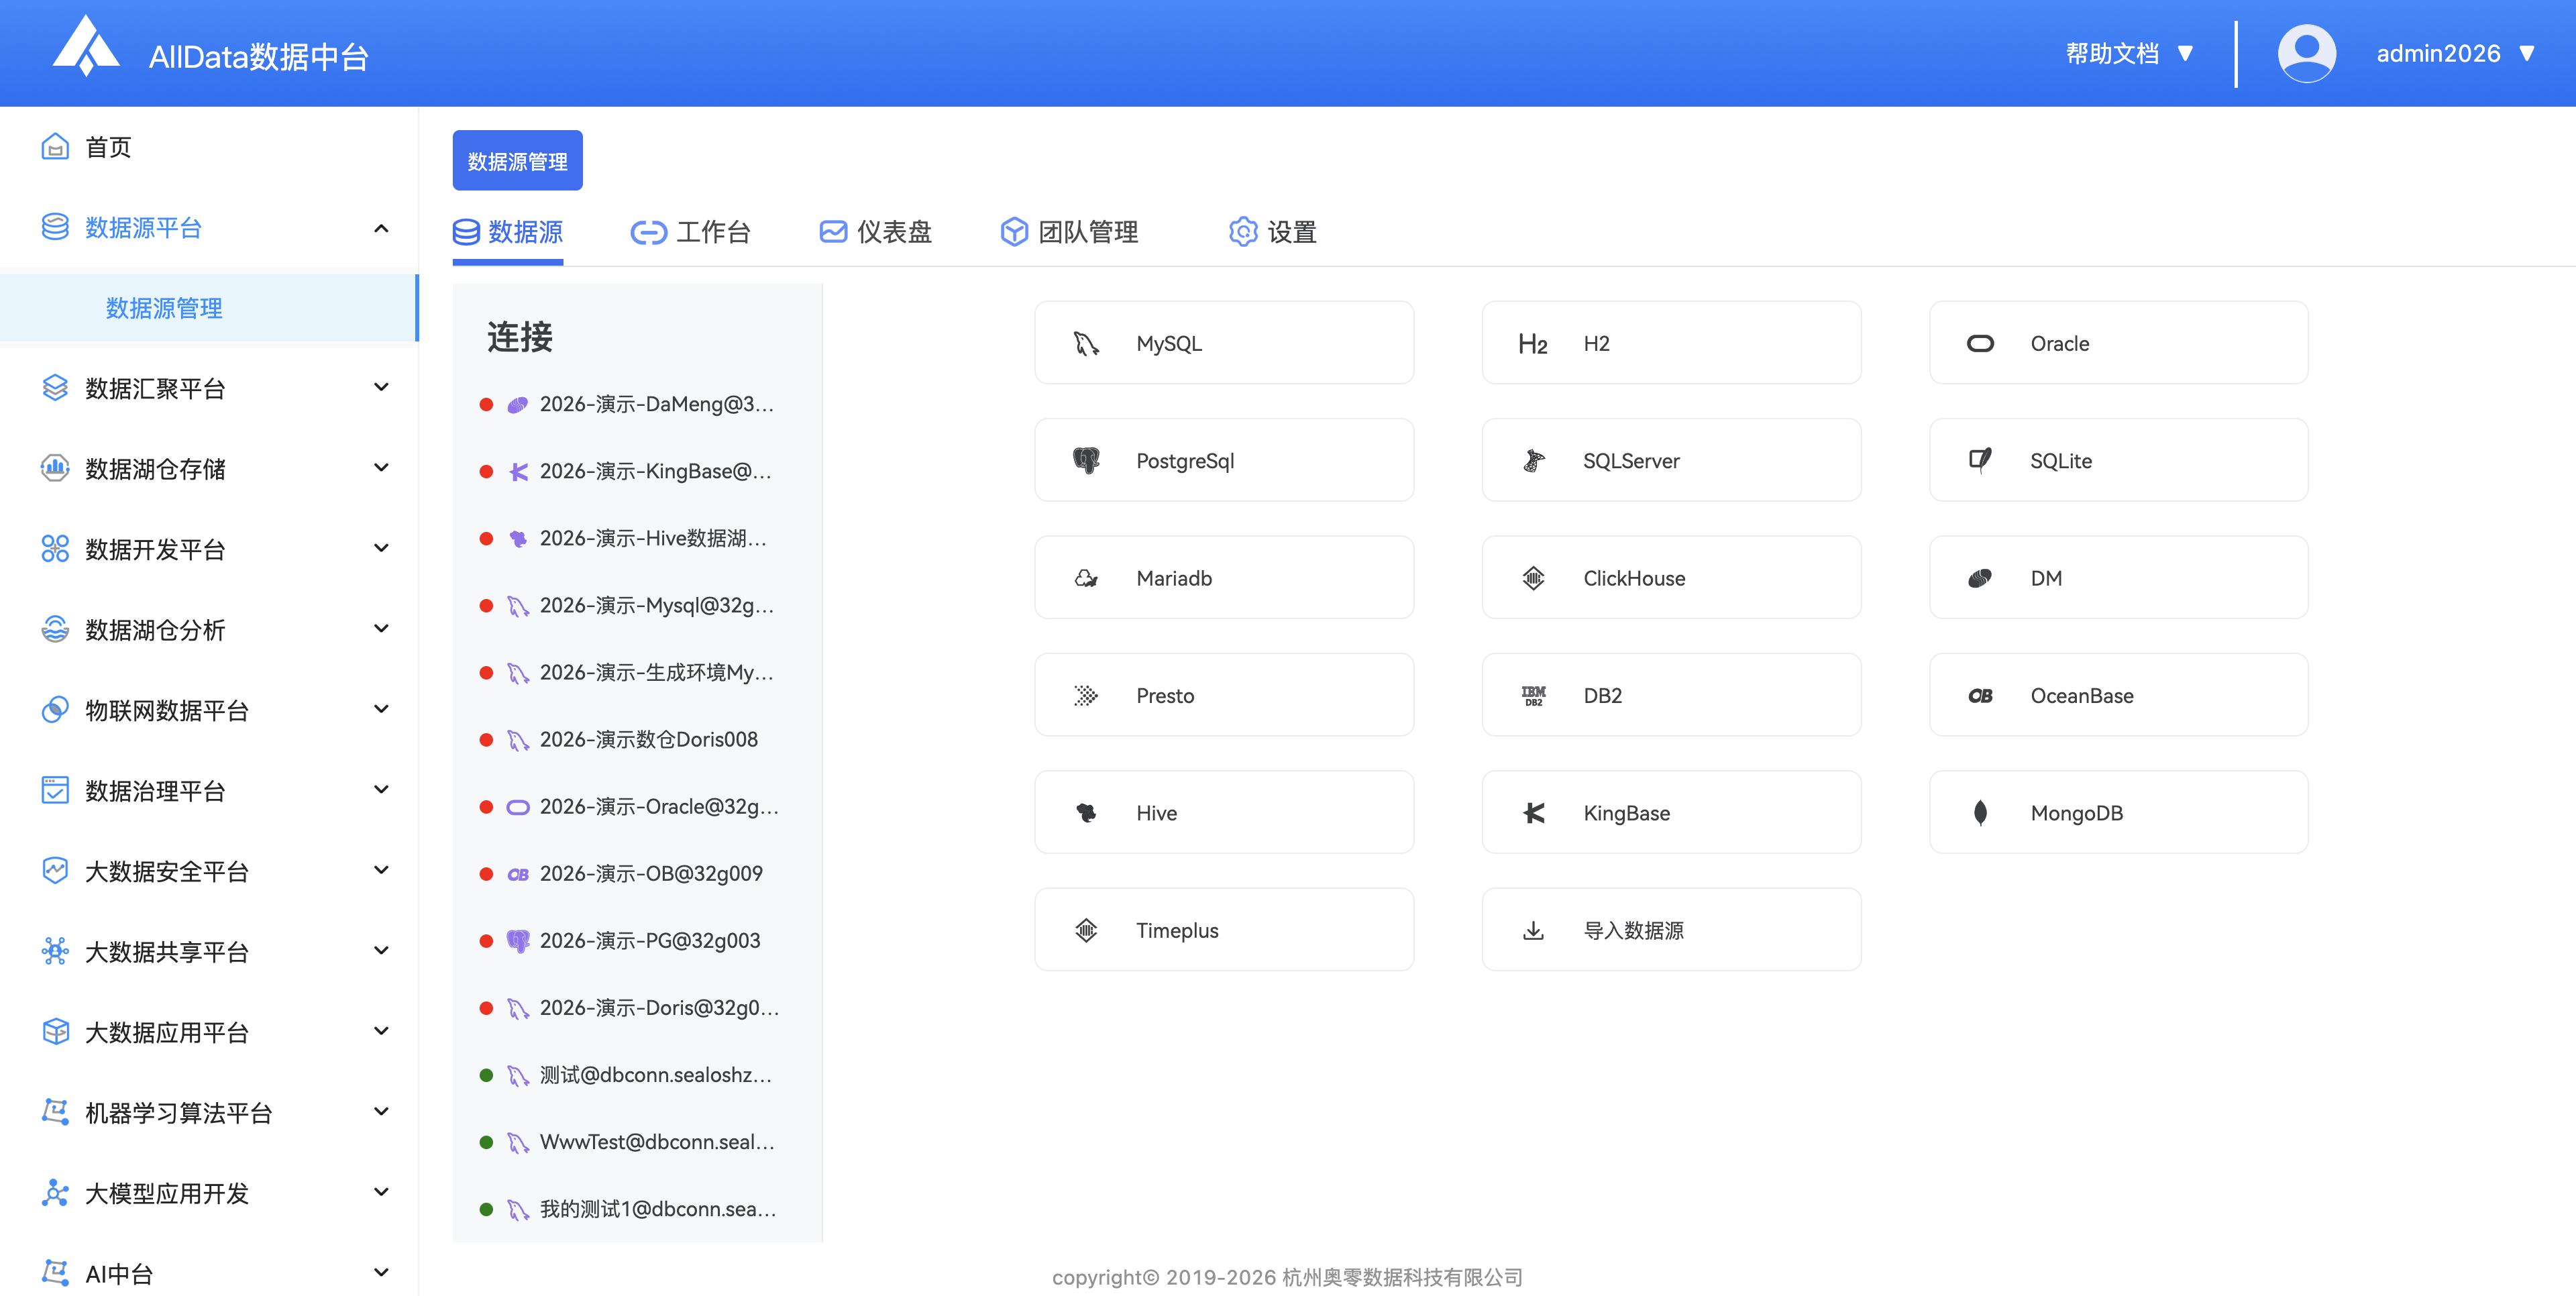Select connection 2026-演示-KingBase@…
Viewport: 2576px width, 1296px height.
tap(637, 471)
